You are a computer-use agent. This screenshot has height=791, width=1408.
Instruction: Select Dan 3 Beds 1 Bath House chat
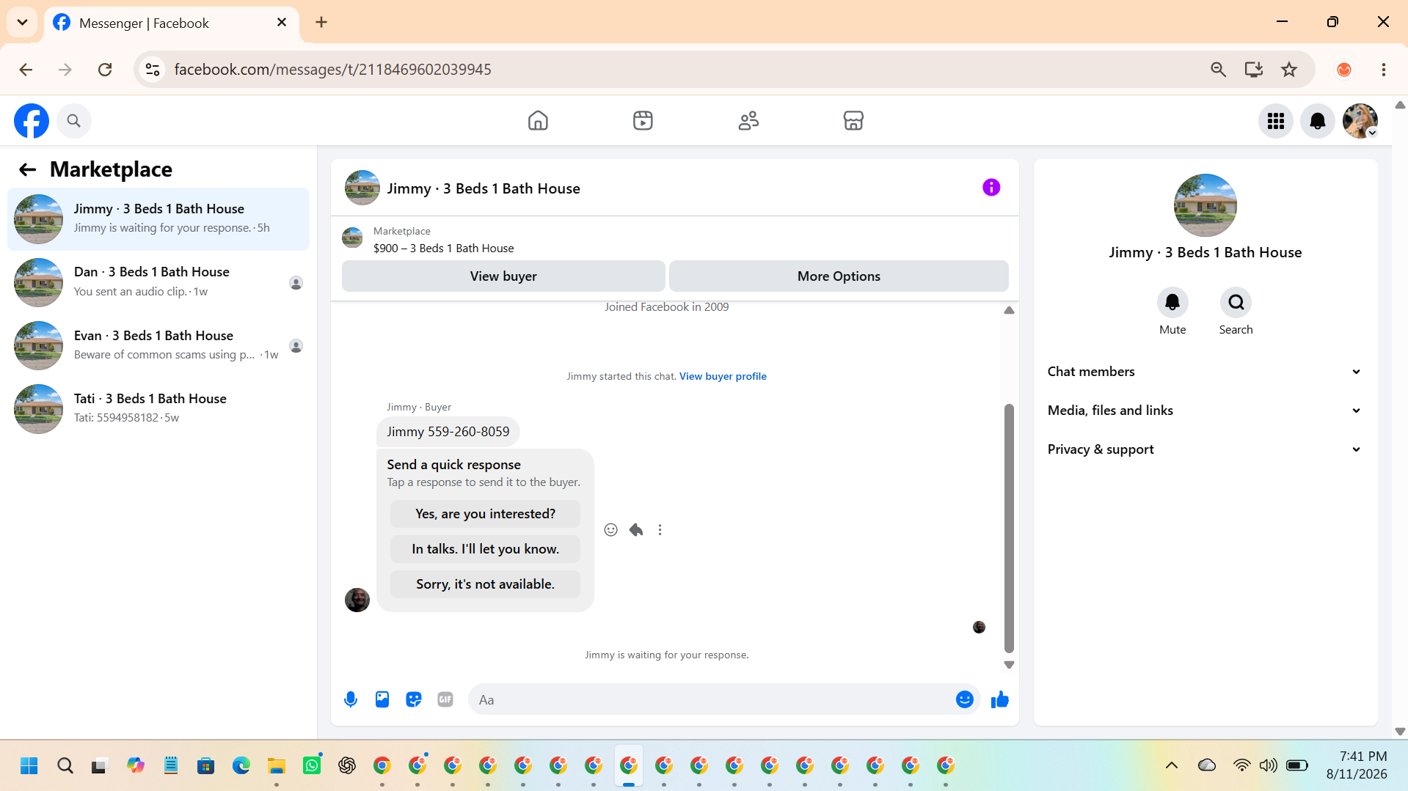point(158,282)
